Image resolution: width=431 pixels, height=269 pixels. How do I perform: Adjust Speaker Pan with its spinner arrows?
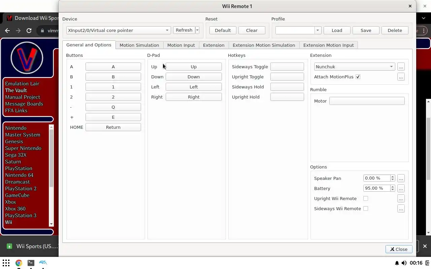(393, 178)
